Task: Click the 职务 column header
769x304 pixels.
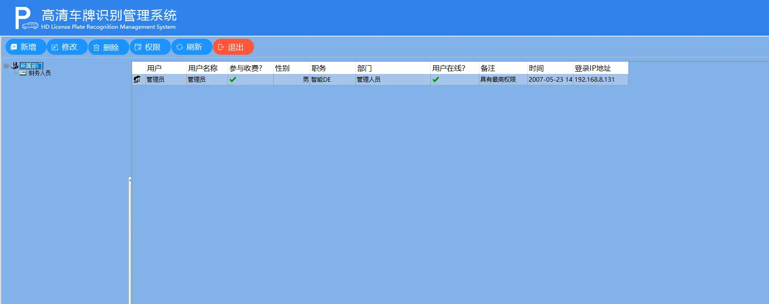Action: coord(333,68)
